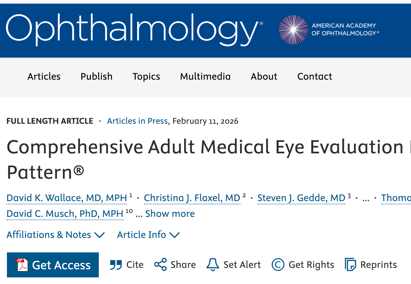Click the Share network icon
This screenshot has width=411, height=284.
pos(160,265)
